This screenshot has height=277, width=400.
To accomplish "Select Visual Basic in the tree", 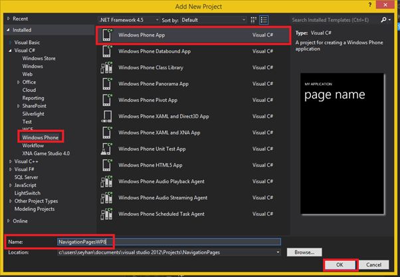I will [27, 43].
